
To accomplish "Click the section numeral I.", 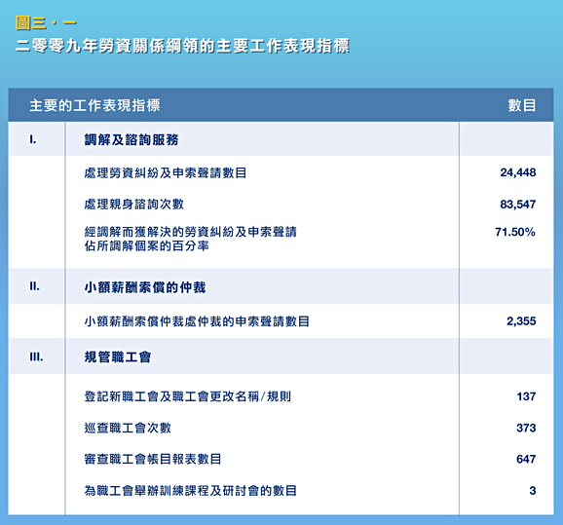I will click(33, 139).
